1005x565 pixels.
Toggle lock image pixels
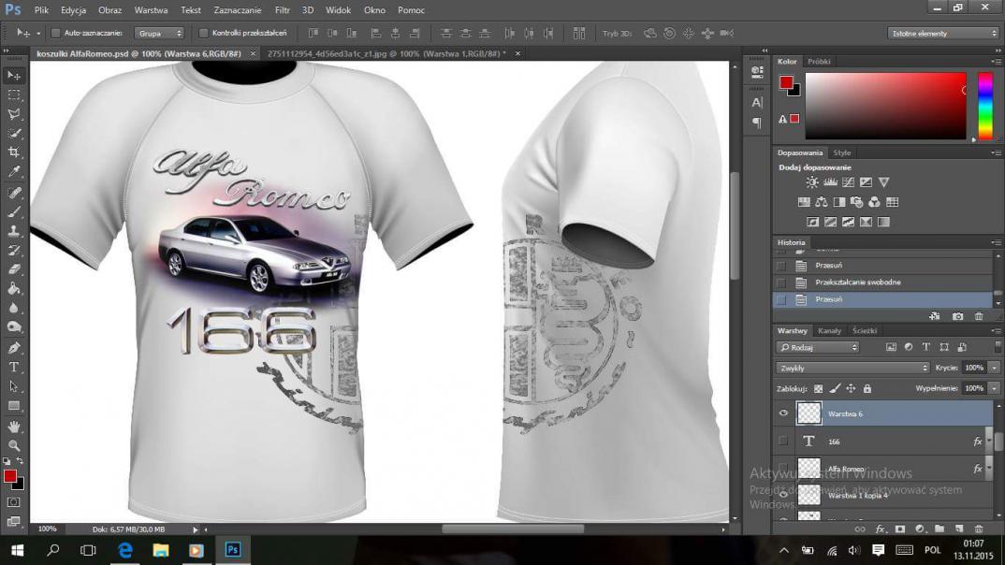(835, 388)
